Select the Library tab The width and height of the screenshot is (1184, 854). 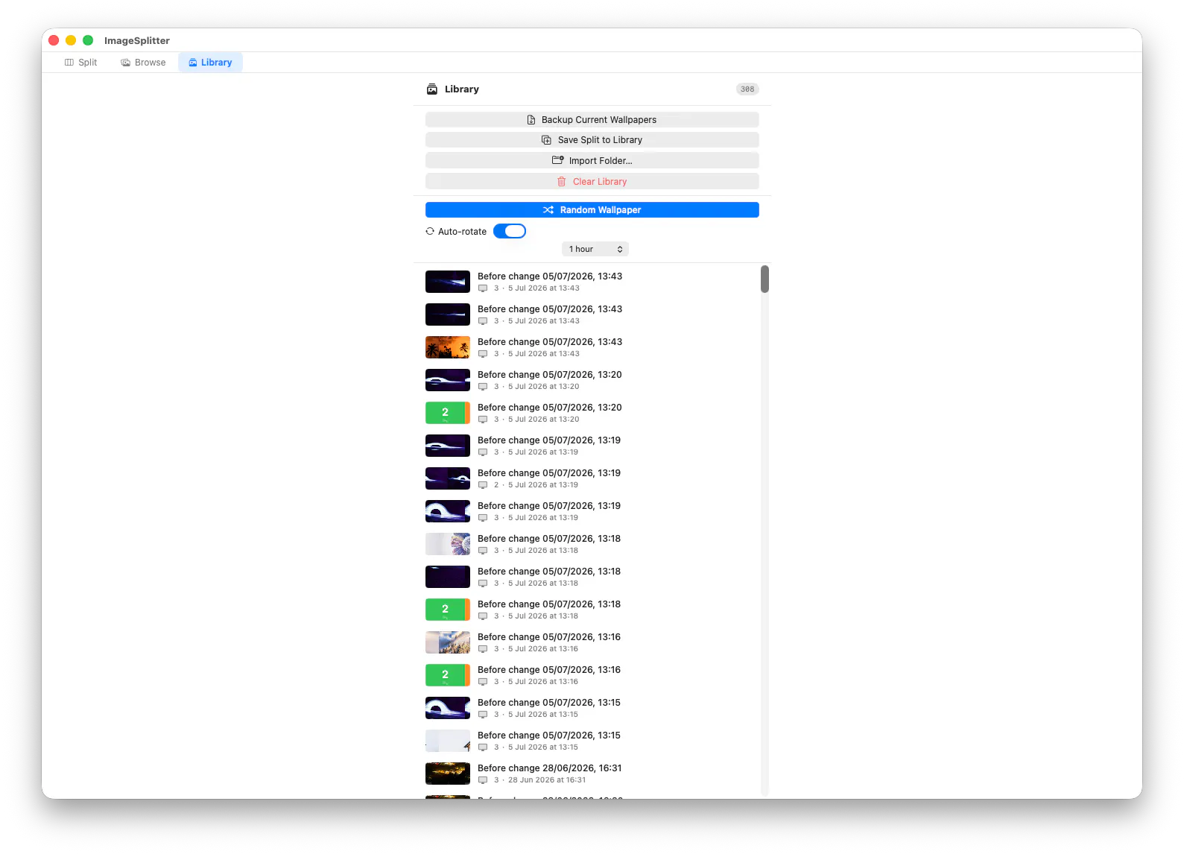210,63
